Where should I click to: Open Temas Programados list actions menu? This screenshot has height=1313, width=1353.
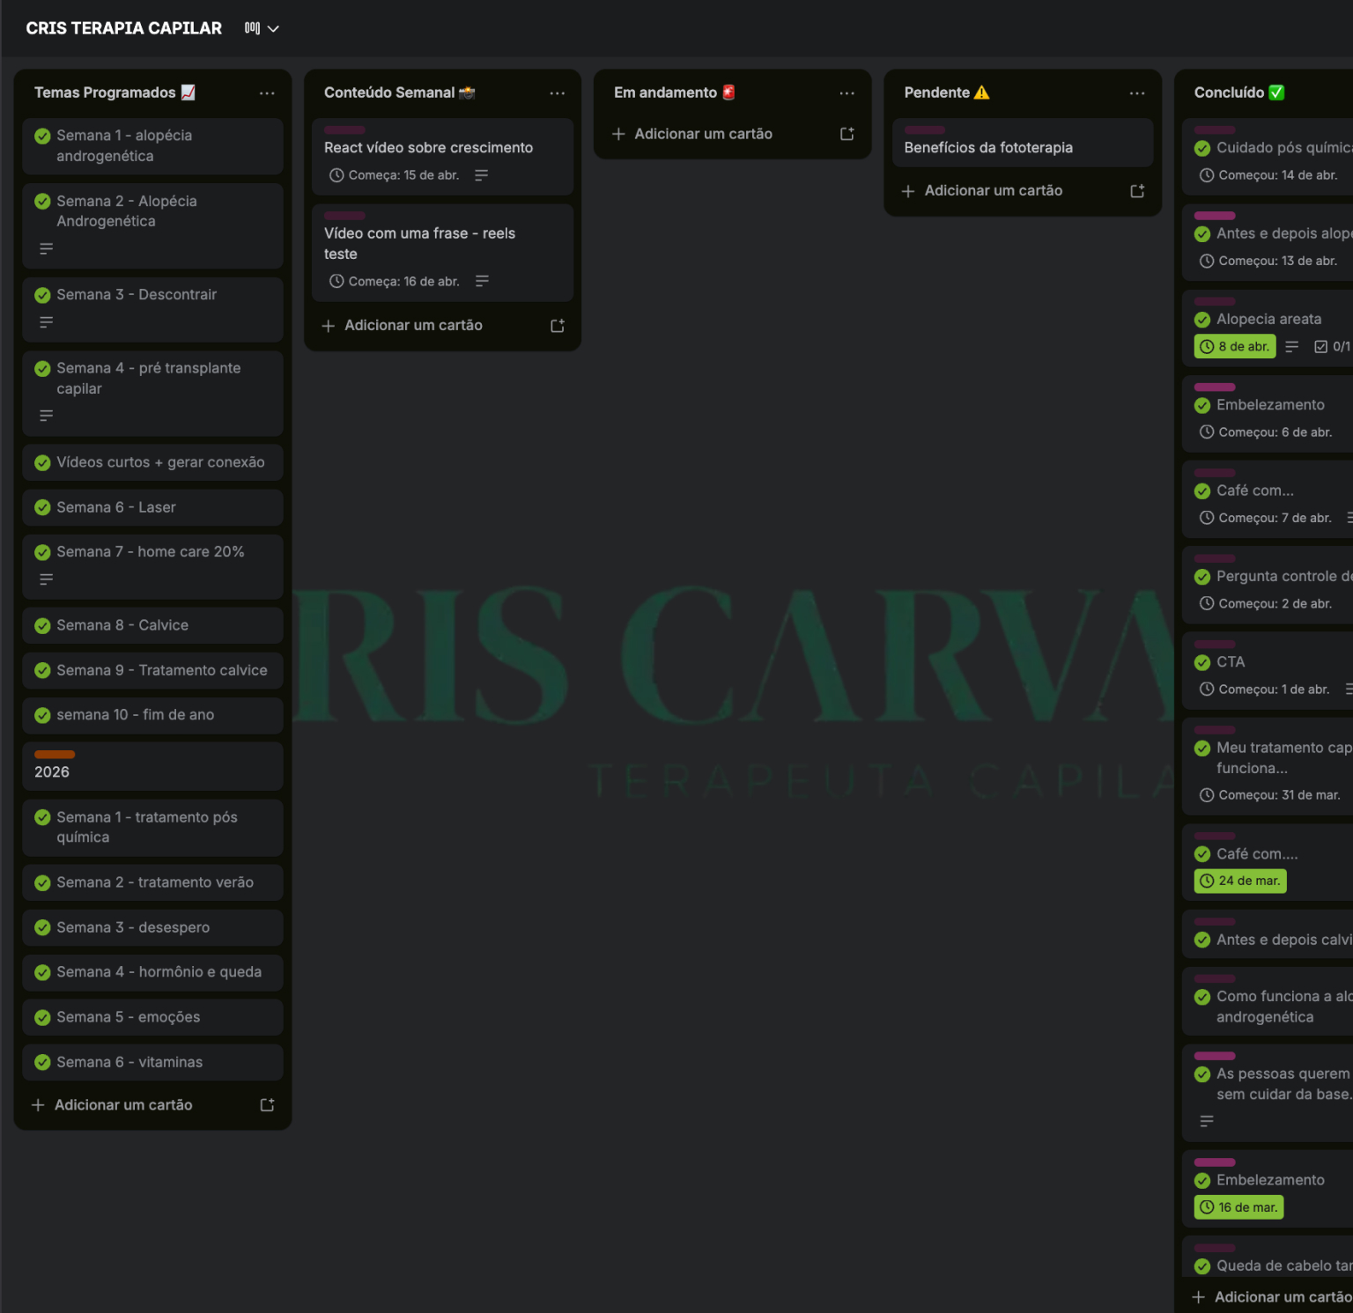click(267, 93)
